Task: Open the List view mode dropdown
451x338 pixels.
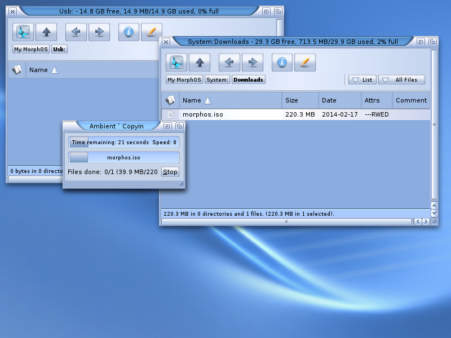Action: (362, 79)
